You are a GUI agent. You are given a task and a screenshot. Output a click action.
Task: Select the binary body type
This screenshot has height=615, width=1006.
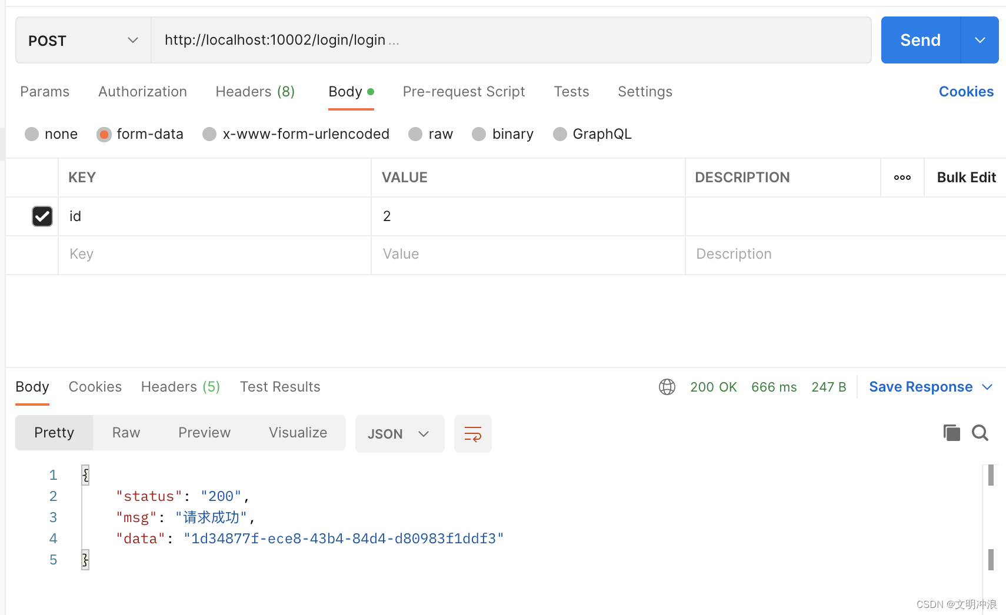pos(478,133)
